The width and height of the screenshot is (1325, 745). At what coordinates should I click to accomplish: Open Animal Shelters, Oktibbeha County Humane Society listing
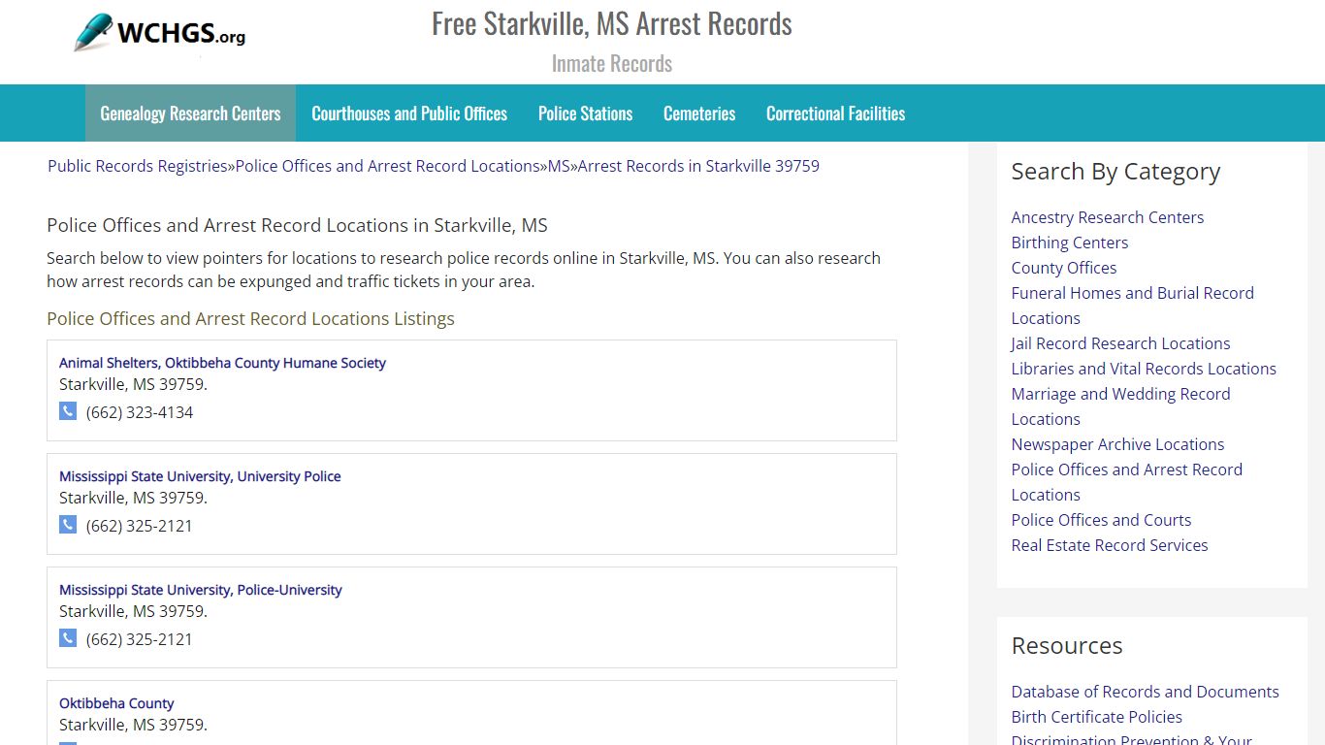(x=222, y=363)
